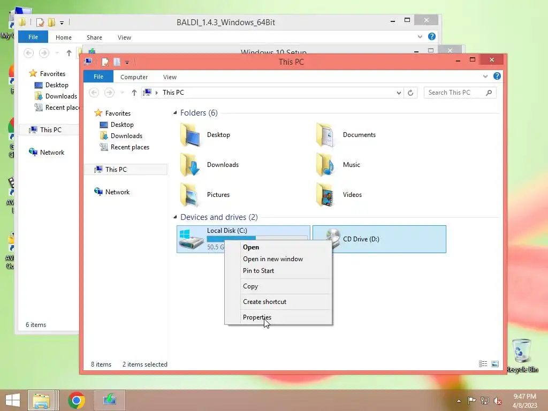
Task: Click Forward arrow in This PC window
Action: pyautogui.click(x=109, y=93)
